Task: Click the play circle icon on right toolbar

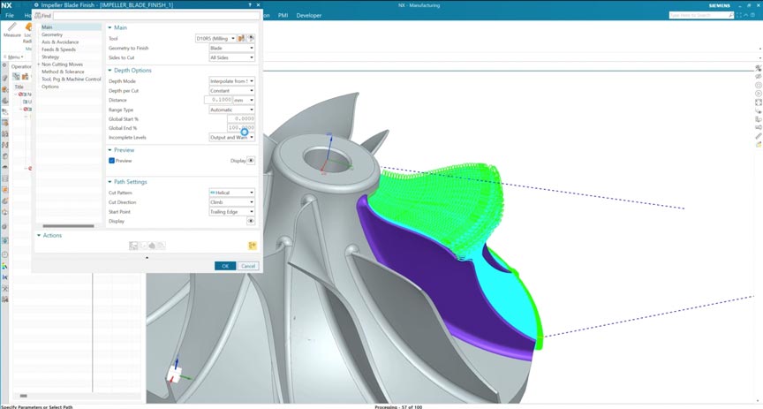Action: pos(758,94)
